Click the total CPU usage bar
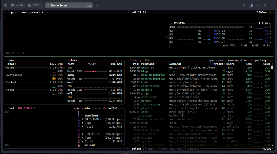Viewport: 277px width, 154px height. 210,27
